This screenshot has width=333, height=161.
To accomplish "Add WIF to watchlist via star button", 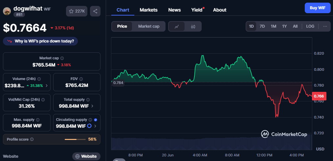I will click(77, 11).
